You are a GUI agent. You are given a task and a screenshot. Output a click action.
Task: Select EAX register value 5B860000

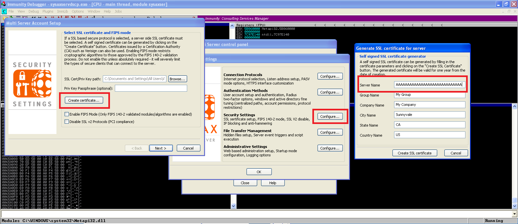(252, 28)
